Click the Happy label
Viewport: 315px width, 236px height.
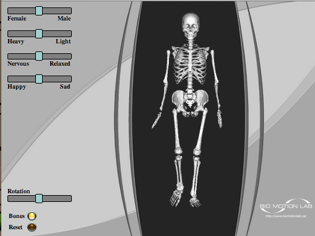point(17,87)
